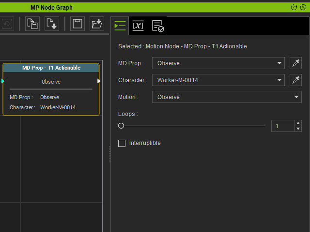This screenshot has width=310, height=232.
Task: Click the Loops slider handle
Action: coord(121,126)
